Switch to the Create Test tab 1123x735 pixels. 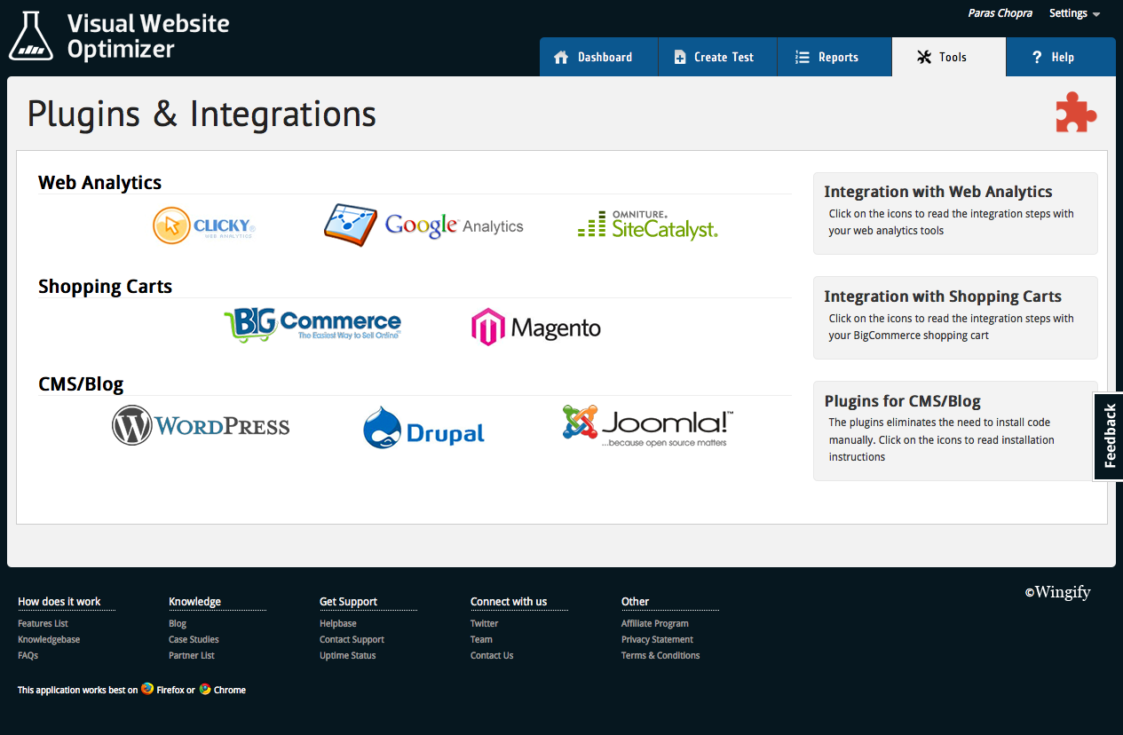pyautogui.click(x=717, y=57)
